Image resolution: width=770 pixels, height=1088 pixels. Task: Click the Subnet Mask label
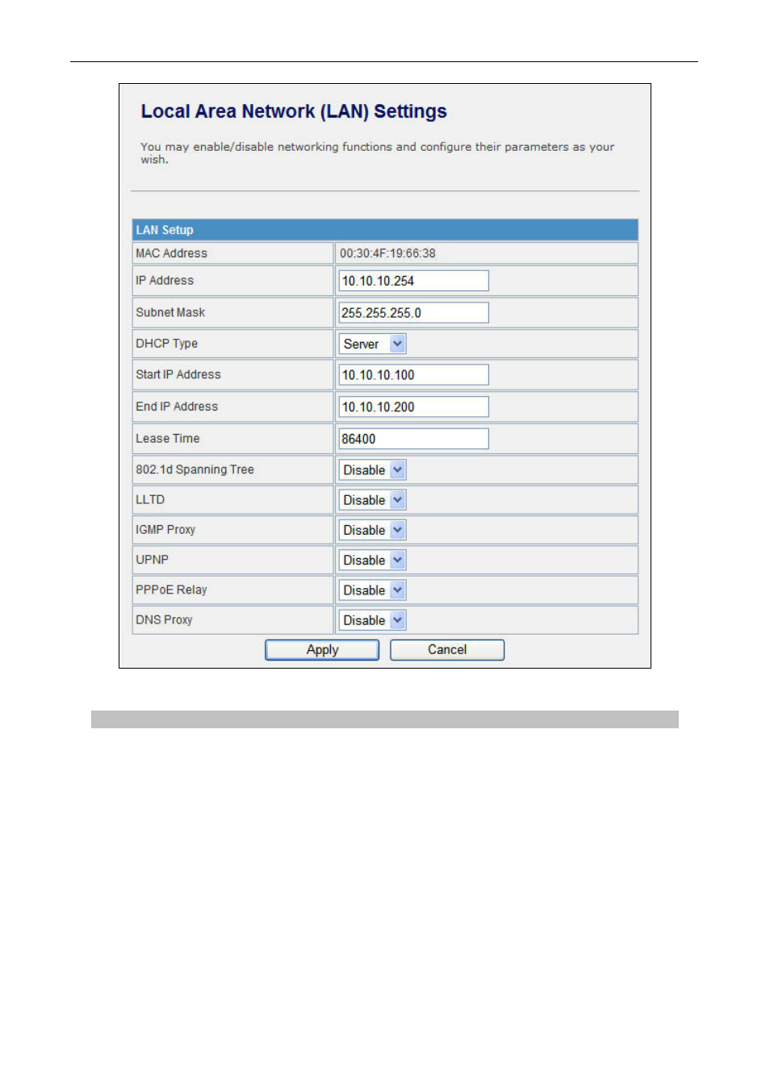[170, 312]
